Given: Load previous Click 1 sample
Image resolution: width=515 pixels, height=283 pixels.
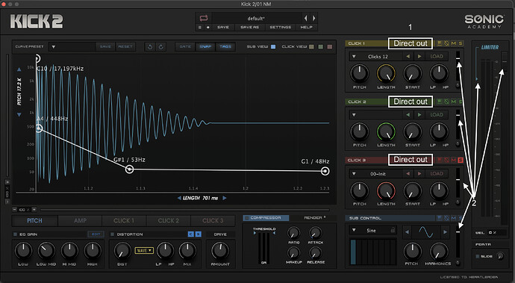Looking at the screenshot, I should tap(408, 57).
